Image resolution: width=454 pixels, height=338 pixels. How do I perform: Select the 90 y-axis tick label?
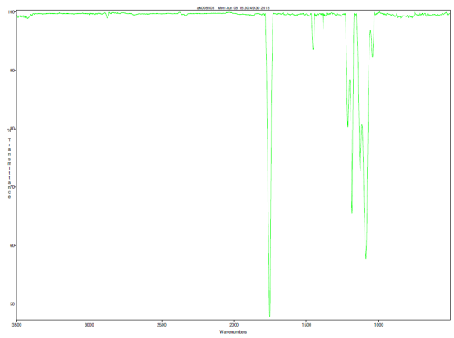click(x=12, y=71)
